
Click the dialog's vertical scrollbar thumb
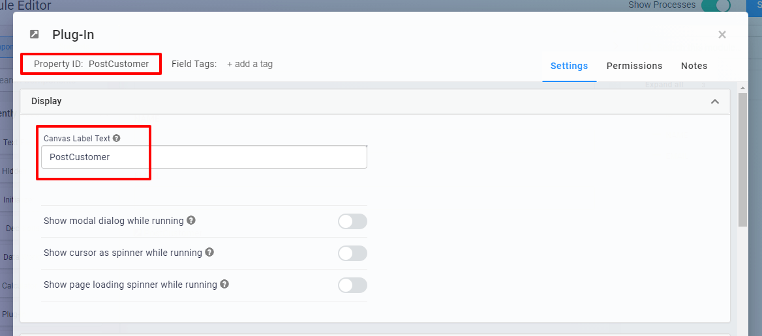coord(742,160)
